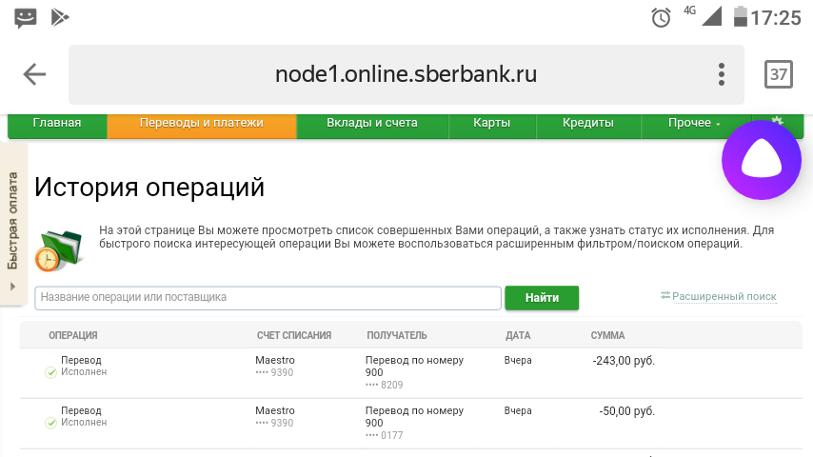
Task: Tap the node1.online.sberbank.ru address bar
Action: [x=406, y=74]
